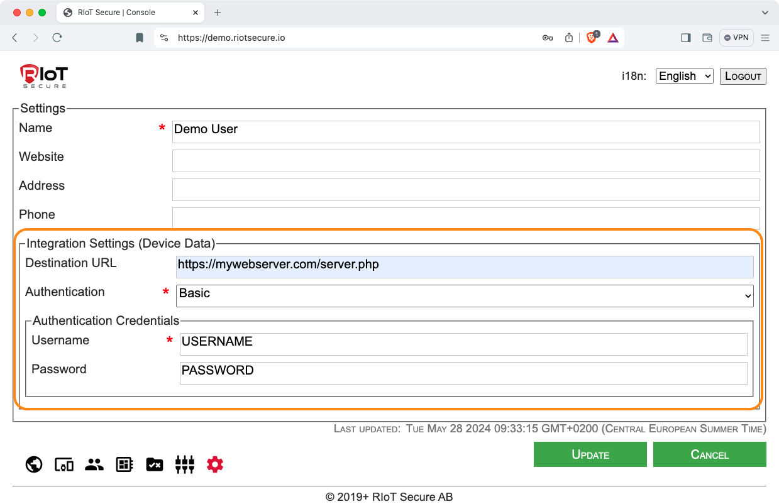Open the globe map view icon

(34, 464)
